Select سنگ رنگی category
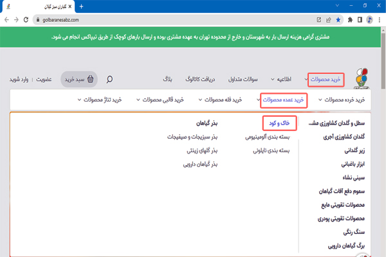The image size is (386, 257). 354,232
